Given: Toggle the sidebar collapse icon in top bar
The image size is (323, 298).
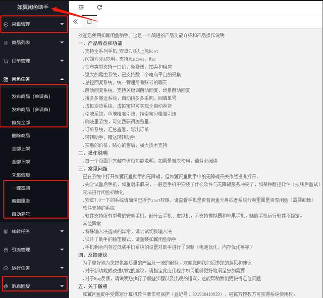Looking at the screenshot, I should pyautogui.click(x=82, y=7).
